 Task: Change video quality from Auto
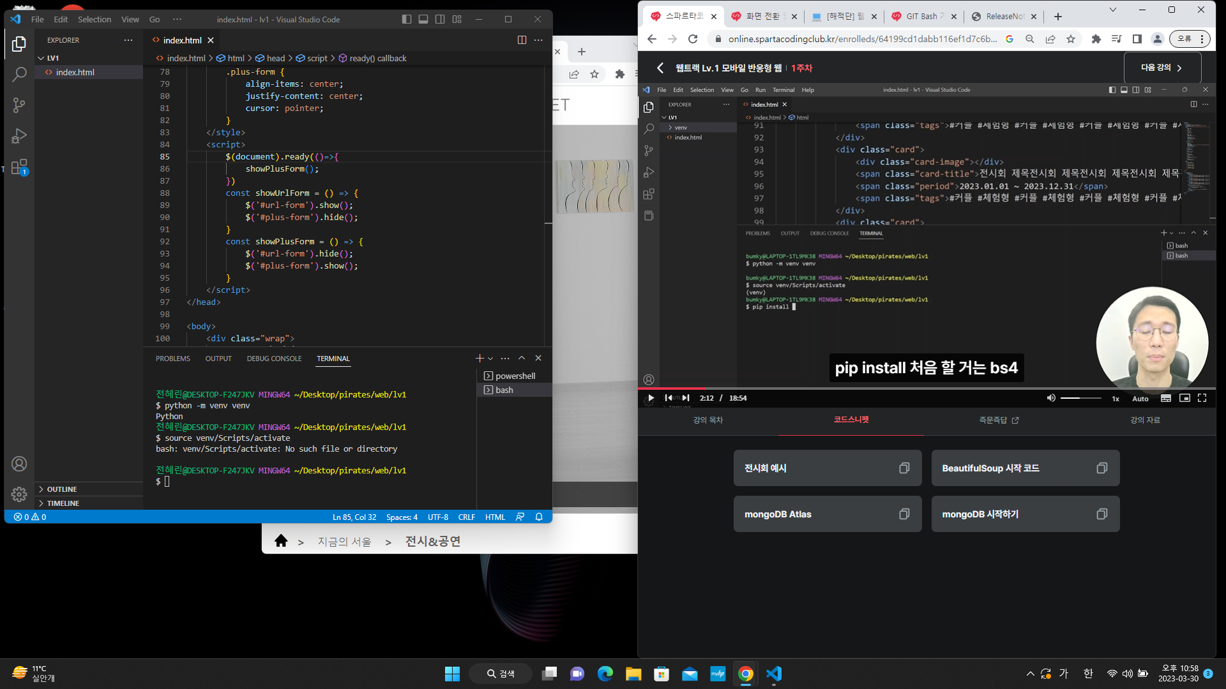pyautogui.click(x=1140, y=399)
